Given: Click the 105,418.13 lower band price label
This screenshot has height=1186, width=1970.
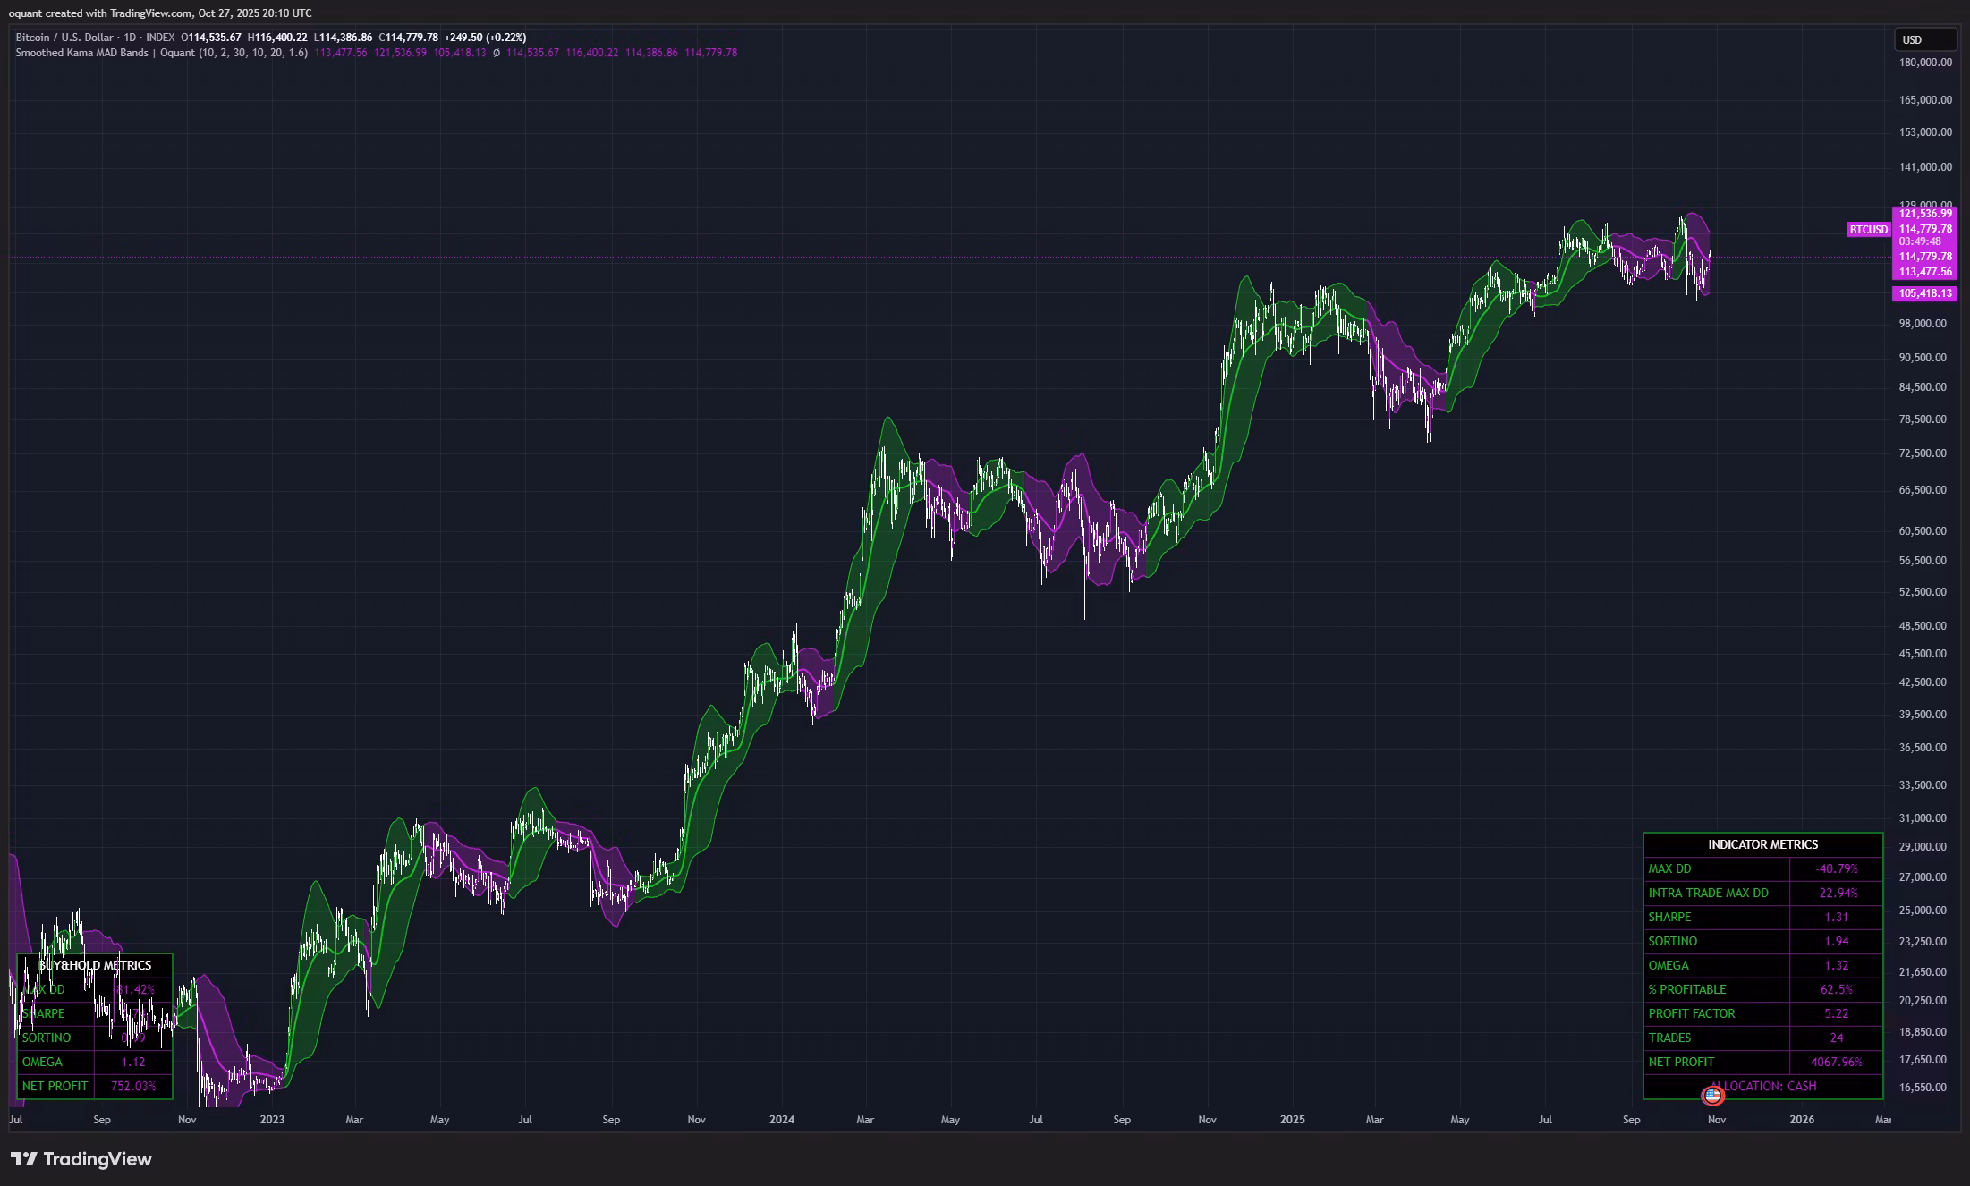Looking at the screenshot, I should pyautogui.click(x=1924, y=293).
